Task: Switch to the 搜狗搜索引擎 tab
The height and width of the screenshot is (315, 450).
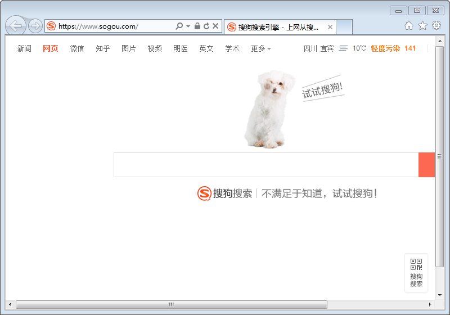Action: click(x=278, y=27)
